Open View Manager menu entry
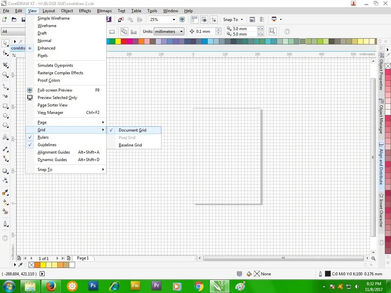 pyautogui.click(x=66, y=113)
